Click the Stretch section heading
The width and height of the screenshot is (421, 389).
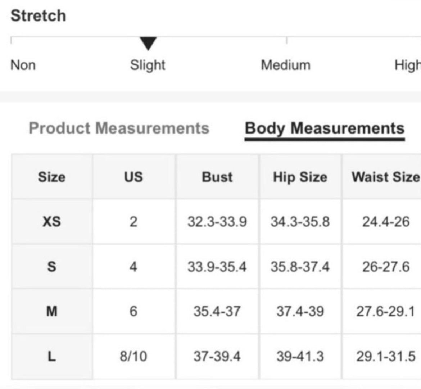[x=39, y=15]
